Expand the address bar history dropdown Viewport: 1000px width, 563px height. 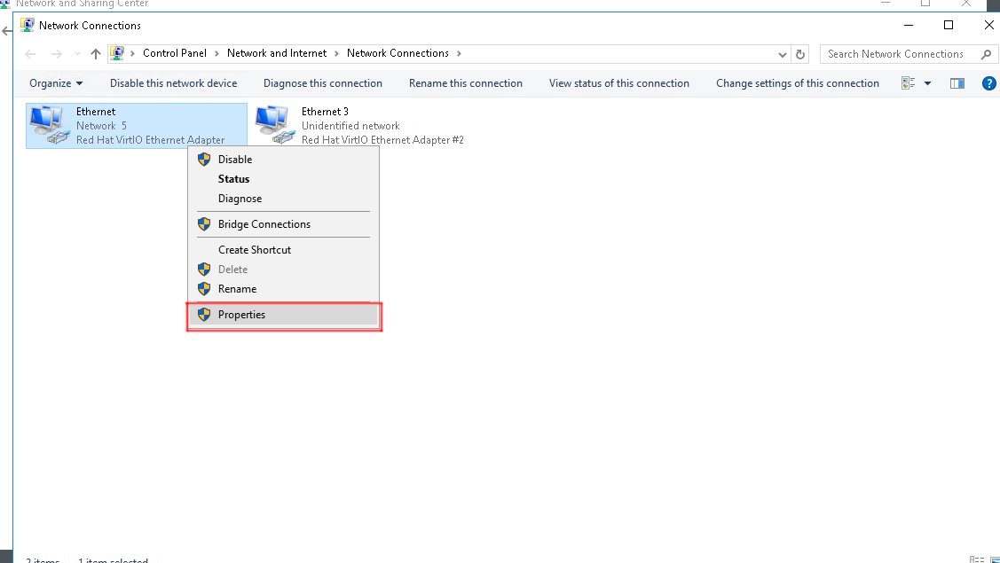(782, 54)
